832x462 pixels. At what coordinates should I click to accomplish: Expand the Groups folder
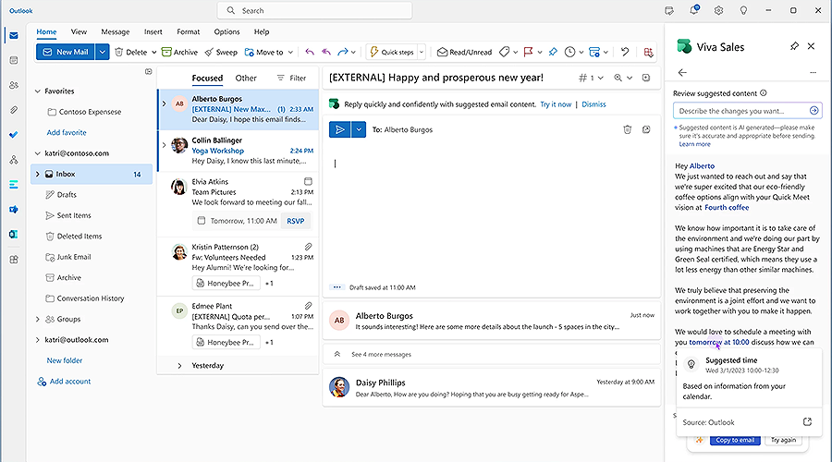coord(38,320)
